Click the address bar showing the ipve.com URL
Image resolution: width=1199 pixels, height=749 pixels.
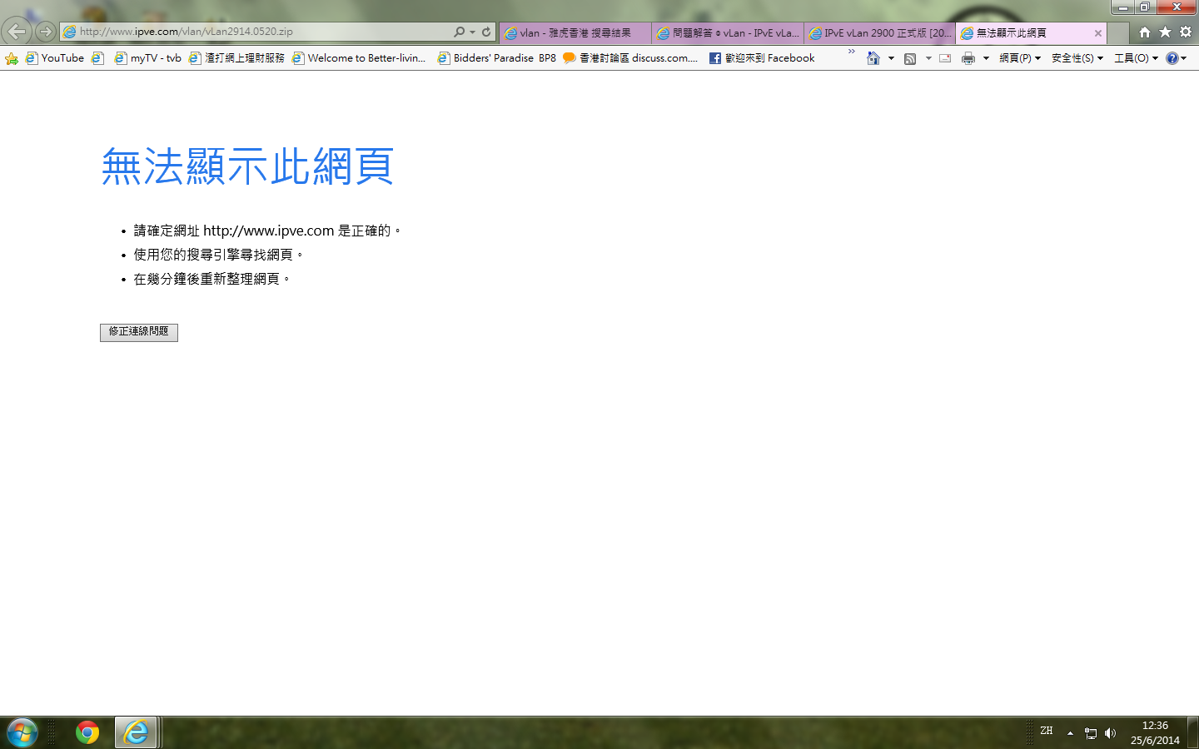pyautogui.click(x=256, y=32)
